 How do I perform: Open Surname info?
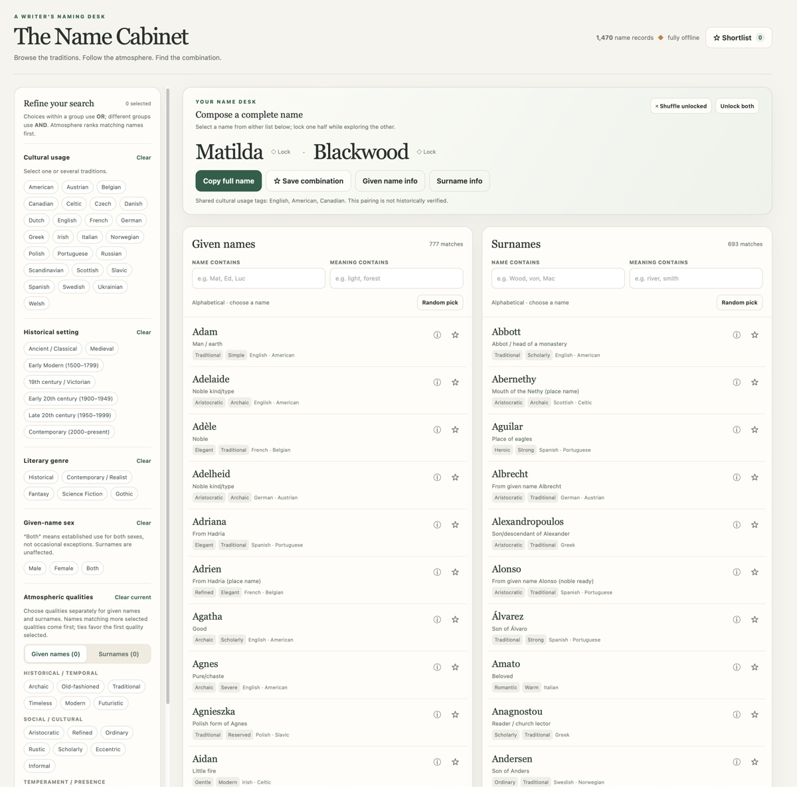point(460,181)
